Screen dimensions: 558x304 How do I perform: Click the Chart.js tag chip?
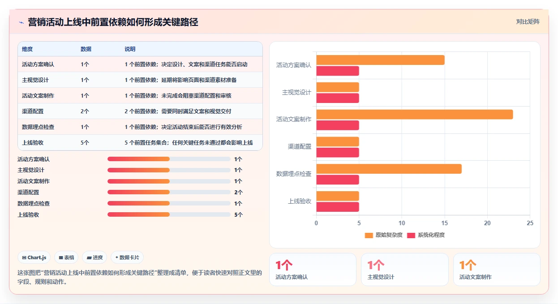click(34, 257)
